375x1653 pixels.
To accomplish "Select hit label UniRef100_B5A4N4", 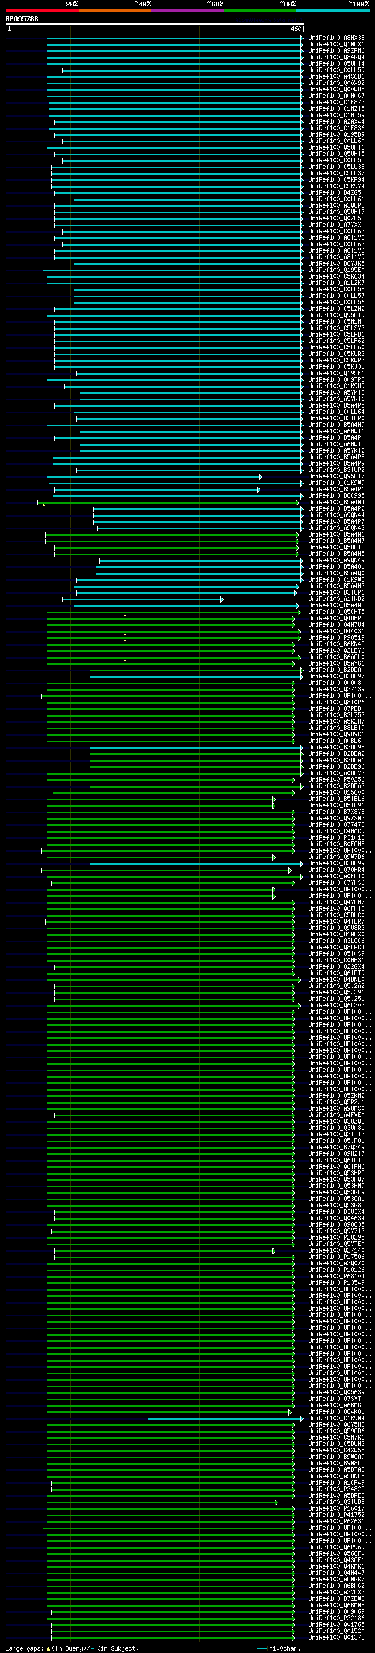I will point(336,503).
